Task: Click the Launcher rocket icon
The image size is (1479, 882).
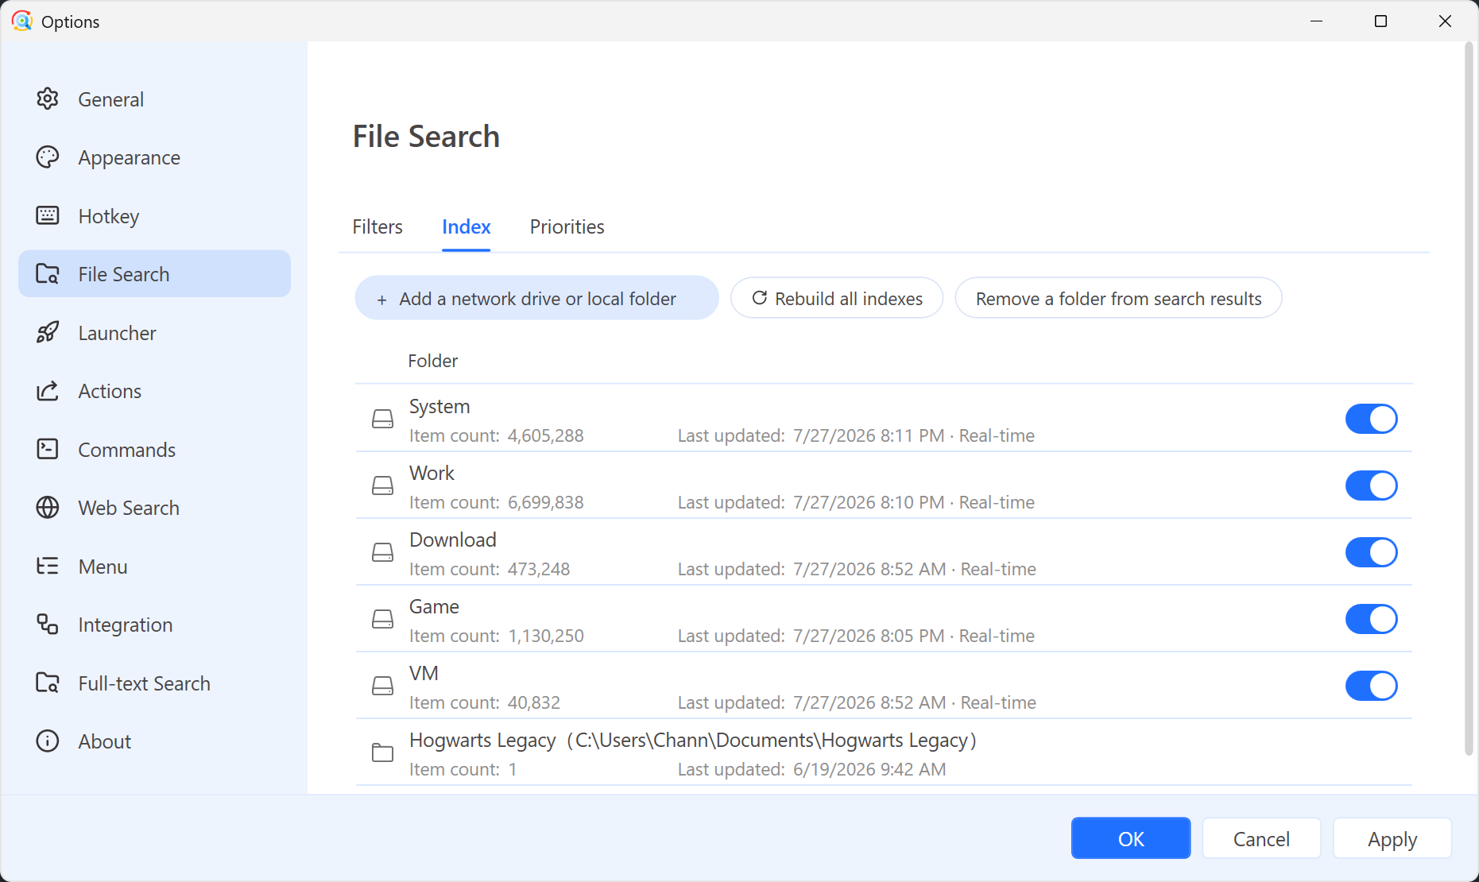Action: (48, 333)
